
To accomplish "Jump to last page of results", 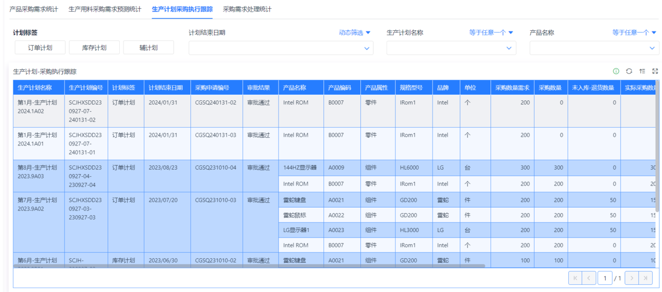I will 645,278.
